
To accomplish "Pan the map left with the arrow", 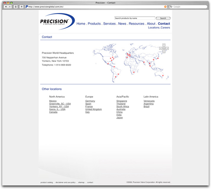I will point(160,48).
